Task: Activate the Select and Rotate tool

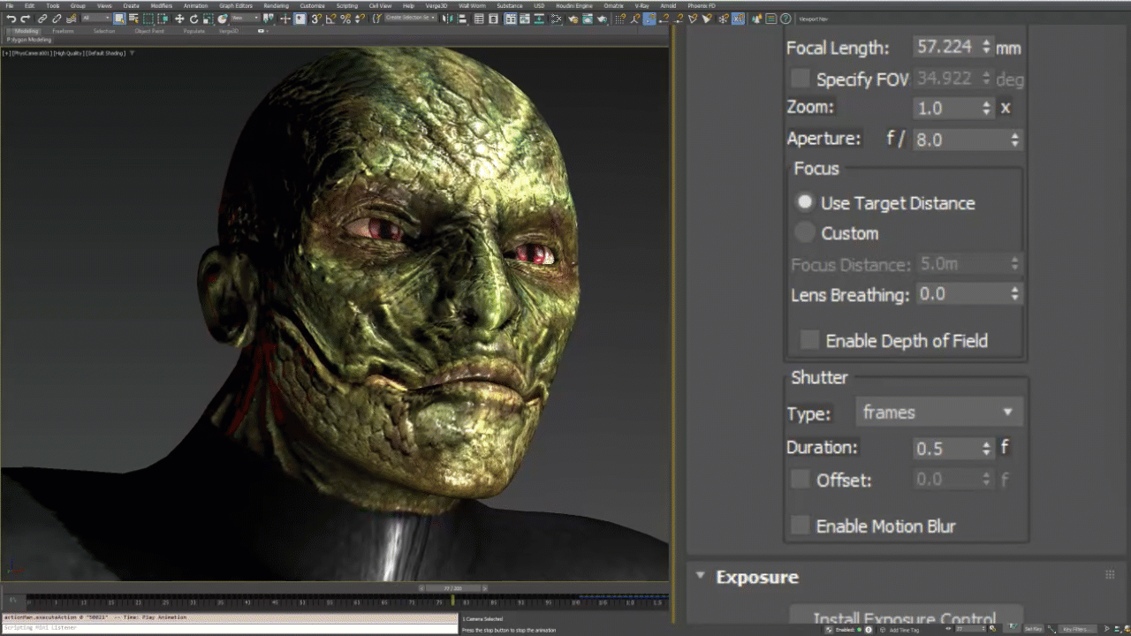Action: tap(194, 19)
